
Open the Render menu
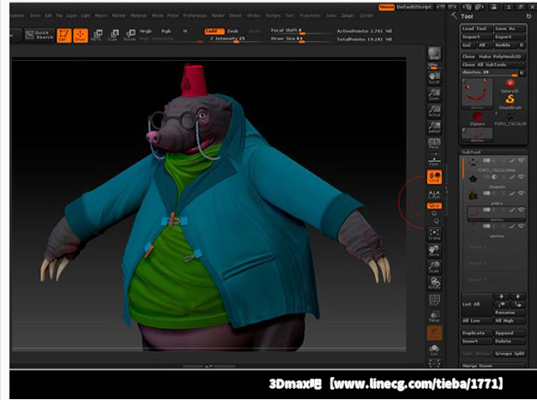[218, 15]
